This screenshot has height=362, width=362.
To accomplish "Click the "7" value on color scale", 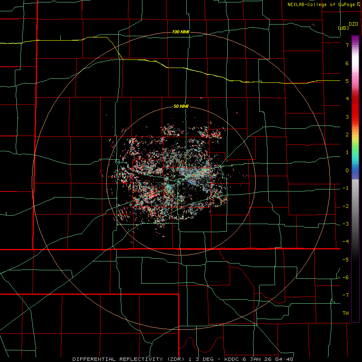I will tap(347, 45).
